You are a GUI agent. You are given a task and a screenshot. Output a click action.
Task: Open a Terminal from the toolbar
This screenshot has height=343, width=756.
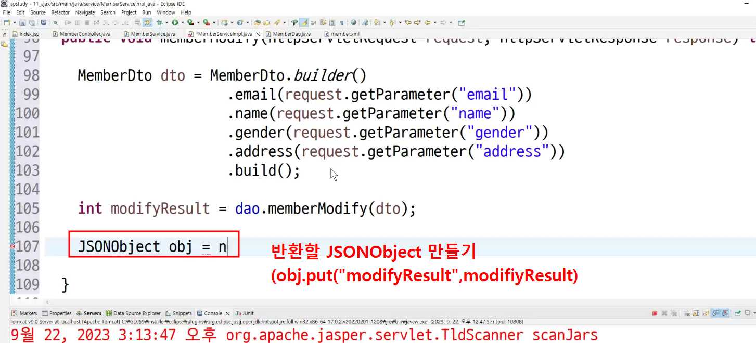(43, 23)
